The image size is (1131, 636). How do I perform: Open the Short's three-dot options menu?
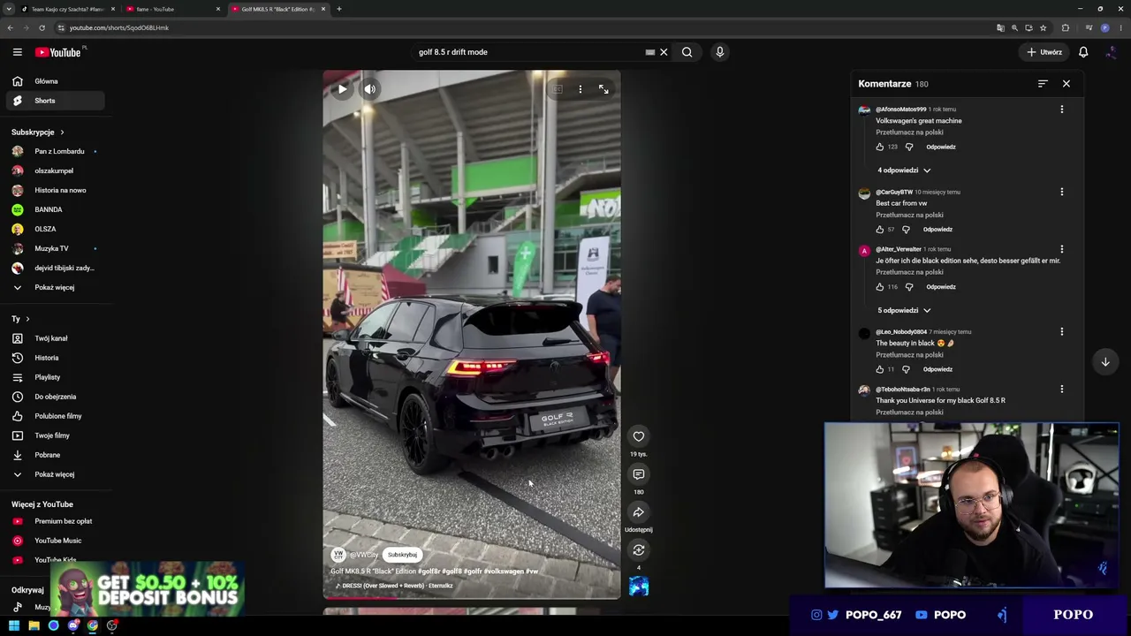pos(581,89)
